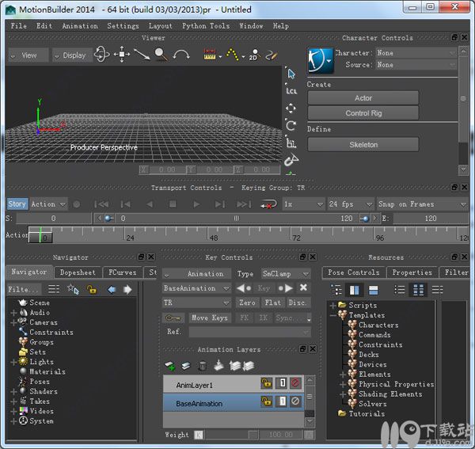Screen dimensions: 475x449
Task: Click the Skeleton define button
Action: [x=363, y=145]
